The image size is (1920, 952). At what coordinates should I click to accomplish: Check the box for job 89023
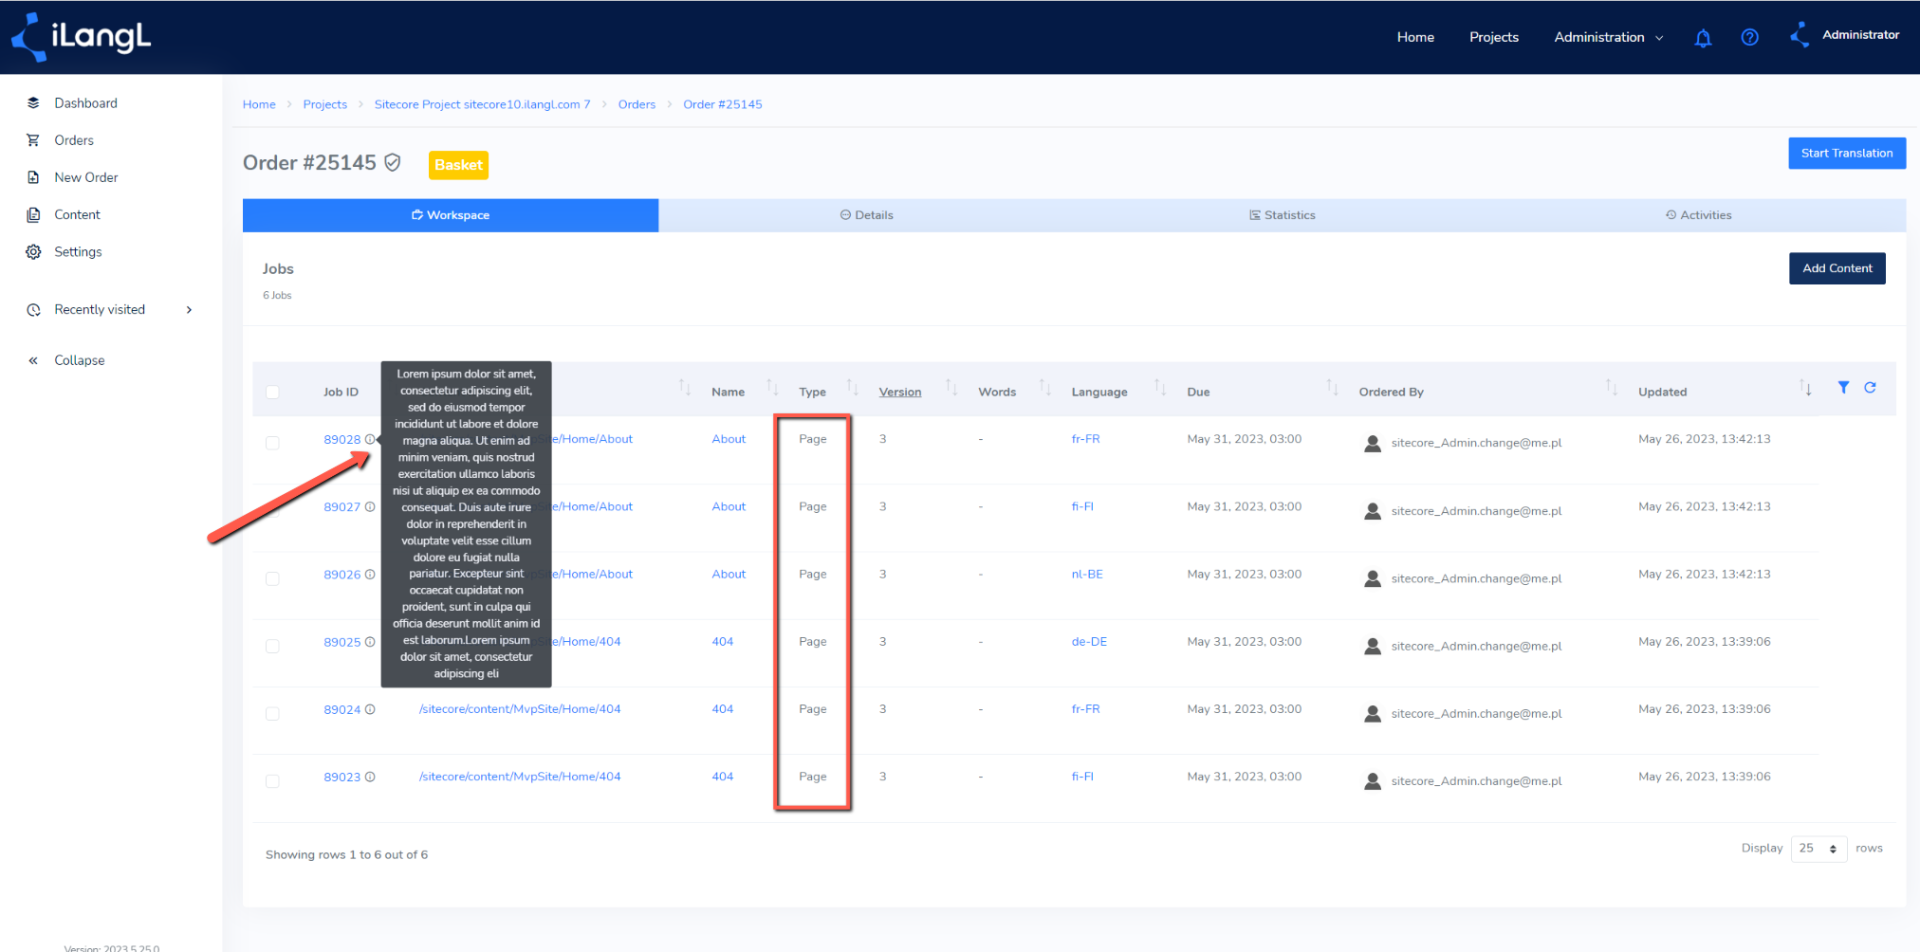click(272, 781)
